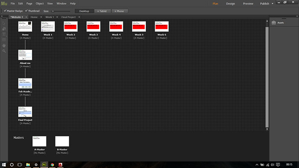This screenshot has height=168, width=299.
Task: Select the Hand tool
Action: coord(4,45)
